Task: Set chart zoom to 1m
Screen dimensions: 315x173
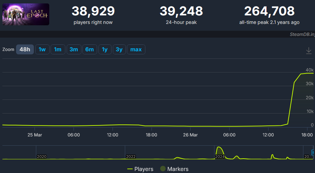Action: [58, 50]
